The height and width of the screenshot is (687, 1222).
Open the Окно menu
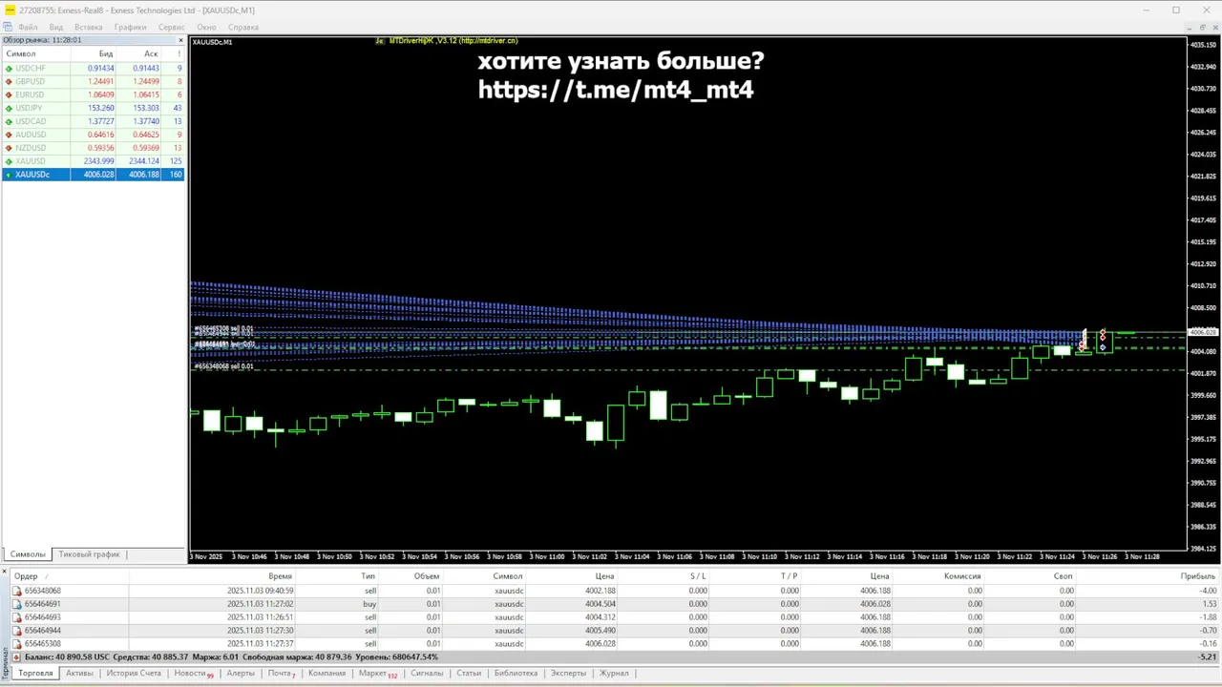point(207,27)
